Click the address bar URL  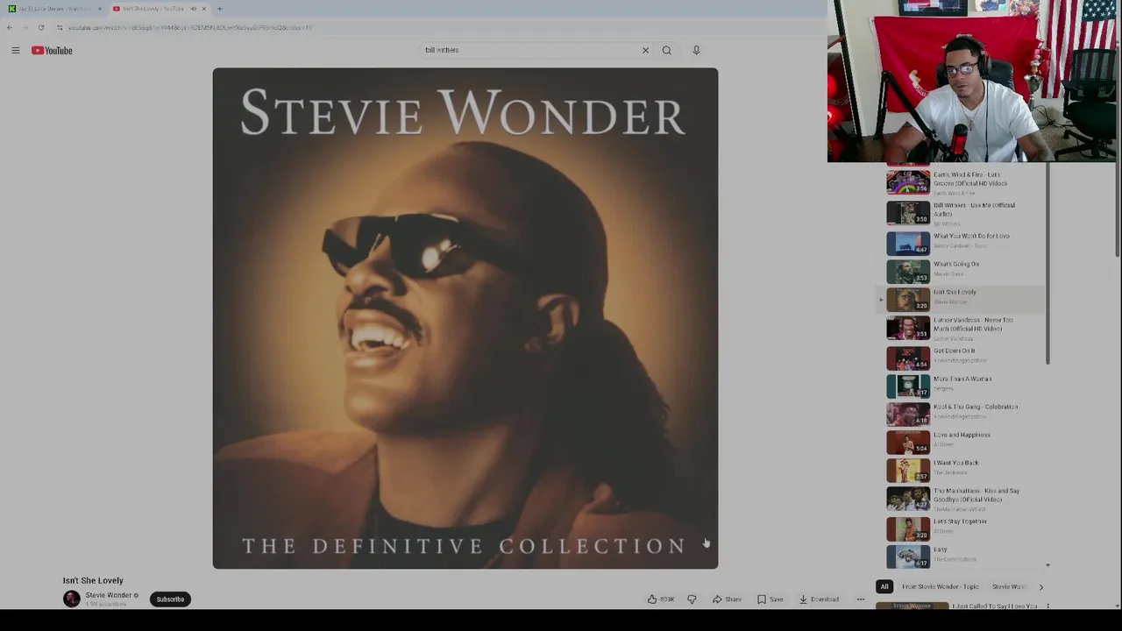pyautogui.click(x=190, y=27)
